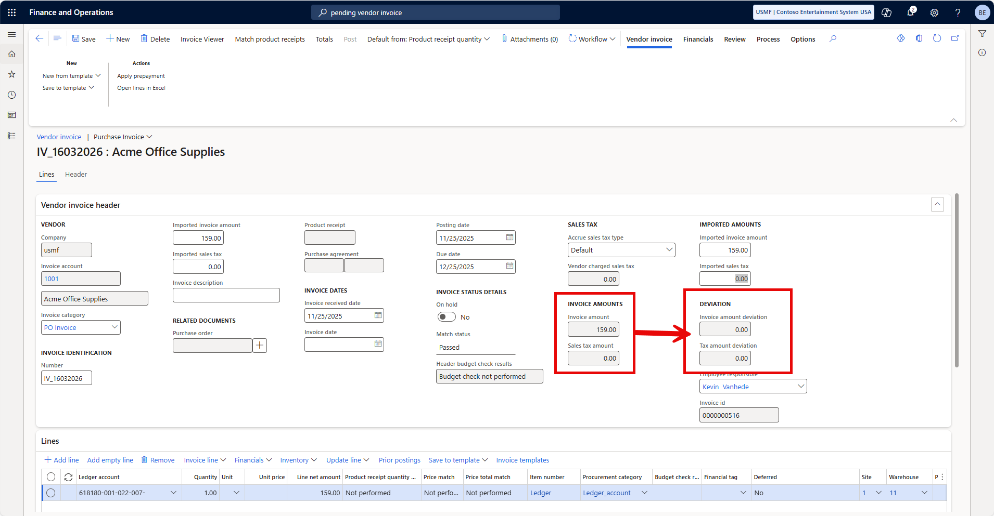Viewport: 994px width, 516px height.
Task: Click Add line in Lines
Action: point(61,460)
